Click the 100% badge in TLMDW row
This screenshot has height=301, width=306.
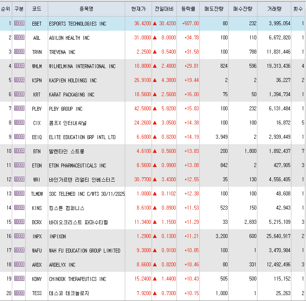[x=19, y=193]
